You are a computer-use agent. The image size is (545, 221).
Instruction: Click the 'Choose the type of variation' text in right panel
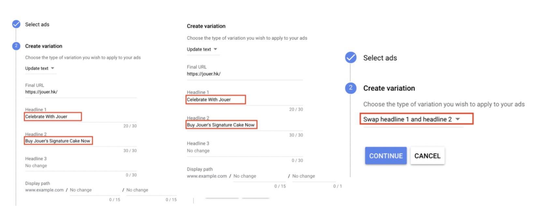444,104
